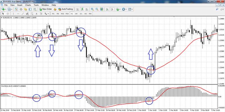Image resolution: width=225 pixels, height=112 pixels.
Task: Select the Text 'A' tool
Action: (37, 14)
